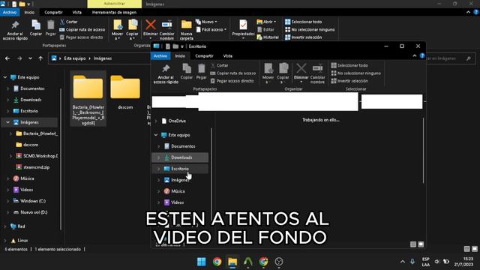Open the Nuevo dropdown in ribbon
480x270 pixels.
tap(207, 22)
